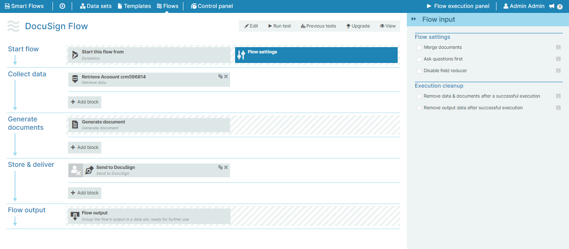The width and height of the screenshot is (569, 249).
Task: Duplicate the Send to DocuSign block
Action: (220, 167)
